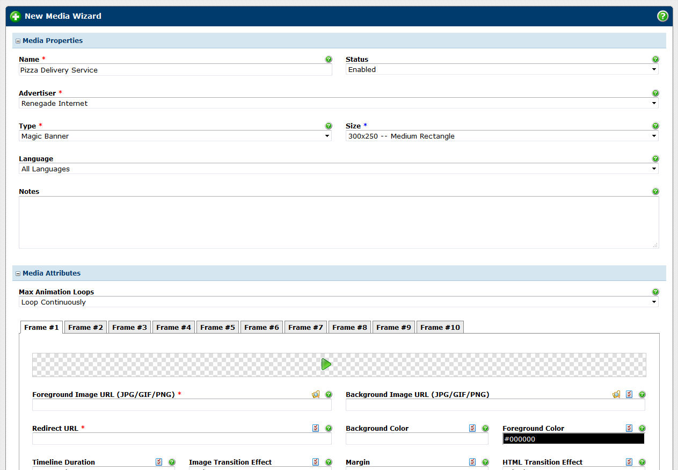Click the checklist icon beside Background Color
Screen dimensions: 678x470
point(472,428)
